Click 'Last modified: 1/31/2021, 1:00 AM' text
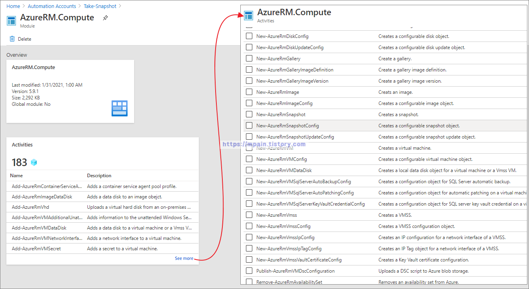The width and height of the screenshot is (529, 289). point(47,85)
